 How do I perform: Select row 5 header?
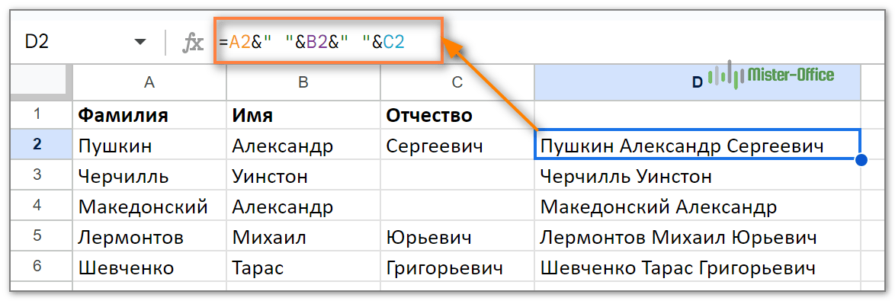click(37, 235)
